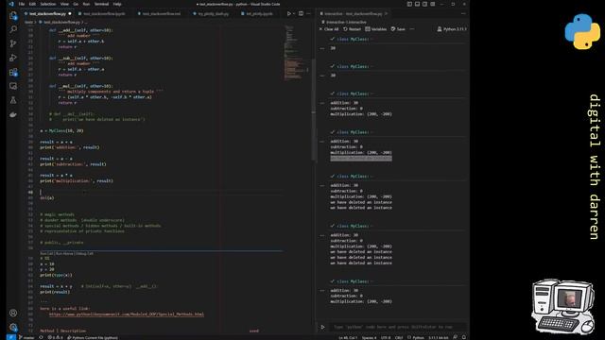Open interactive tab group More Actions ellipsis
This screenshot has width=605, height=340.
coord(463,13)
